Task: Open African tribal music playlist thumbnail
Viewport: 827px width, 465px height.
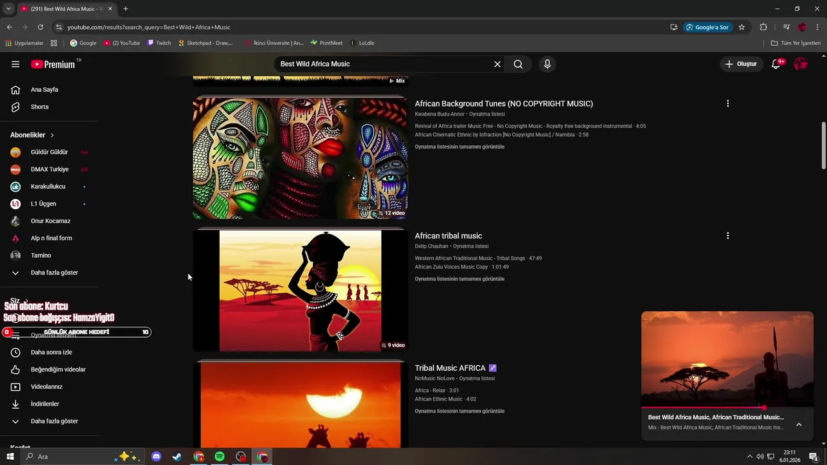Action: [300, 291]
